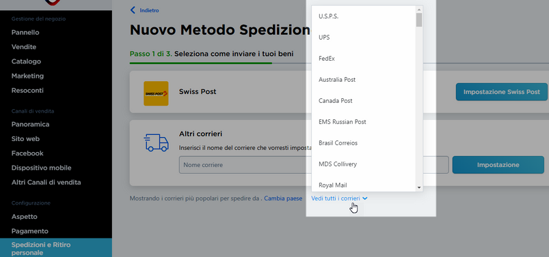Image resolution: width=549 pixels, height=257 pixels.
Task: Open Pagamento in the sidebar
Action: pos(30,231)
